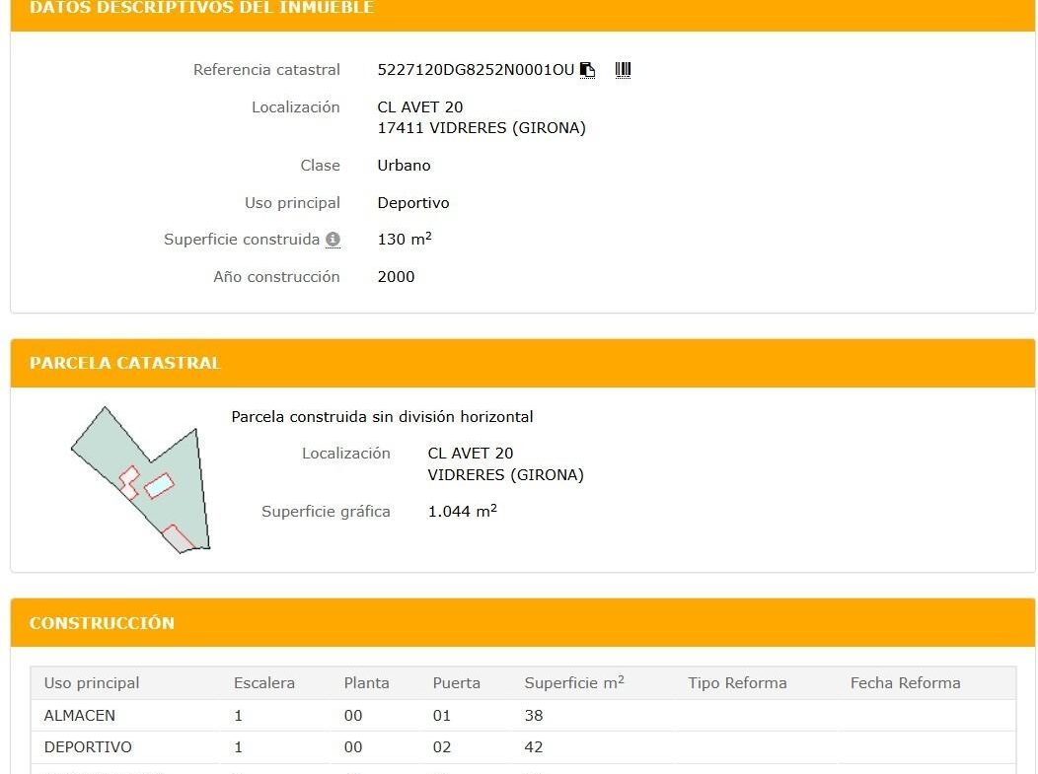Click the Uso principal column header
Image resolution: width=1038 pixels, height=774 pixels.
92,683
